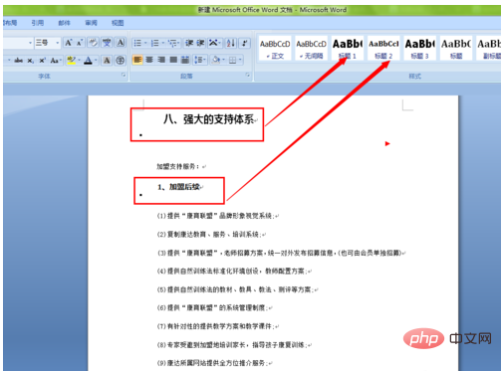Toggle subscript formatting
This screenshot has width=502, height=371.
30,61
